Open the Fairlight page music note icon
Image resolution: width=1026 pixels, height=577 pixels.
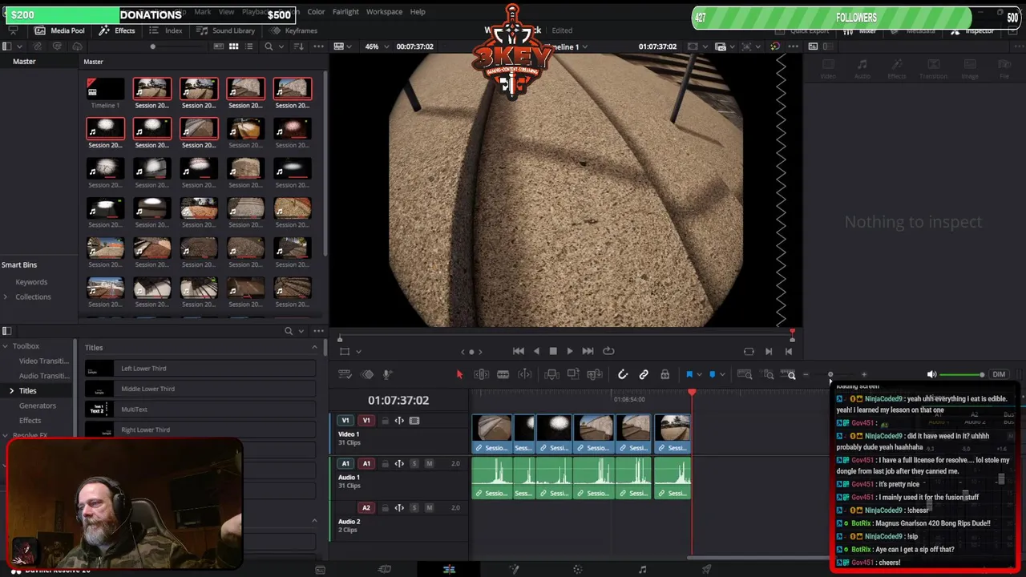coord(642,569)
